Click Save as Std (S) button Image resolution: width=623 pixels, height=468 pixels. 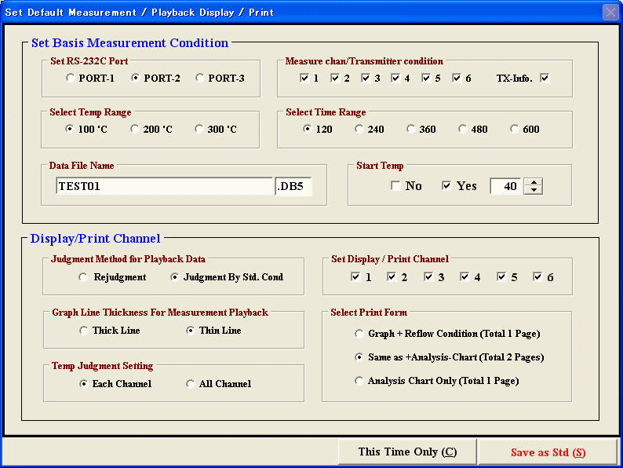[548, 452]
